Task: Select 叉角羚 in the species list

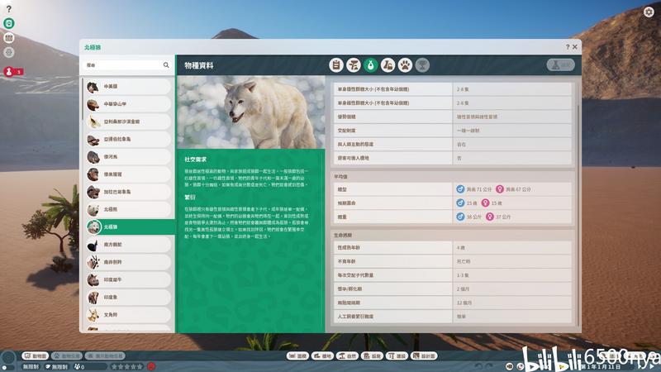Action: click(128, 315)
